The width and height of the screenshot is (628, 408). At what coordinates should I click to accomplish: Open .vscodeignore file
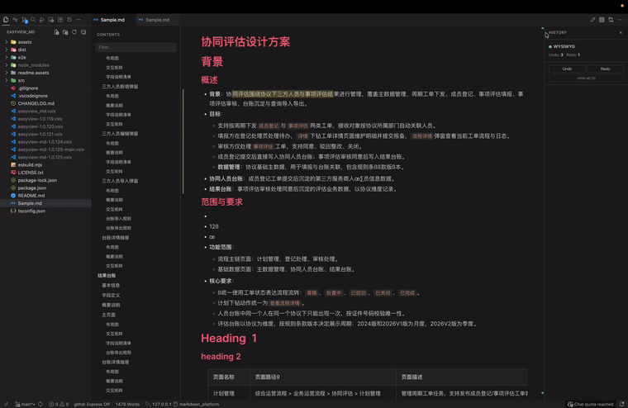click(32, 96)
